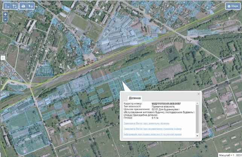Click the Тип власності label
Screen dimensions: 242x157
point(132,106)
